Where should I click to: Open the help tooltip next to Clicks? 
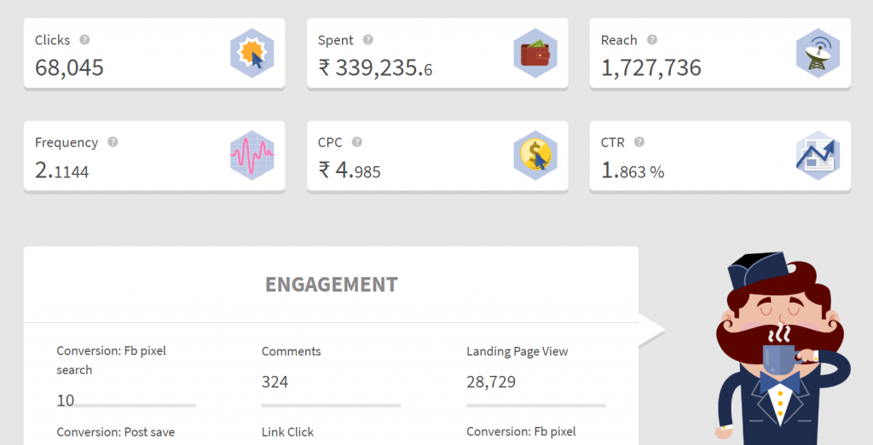[84, 39]
